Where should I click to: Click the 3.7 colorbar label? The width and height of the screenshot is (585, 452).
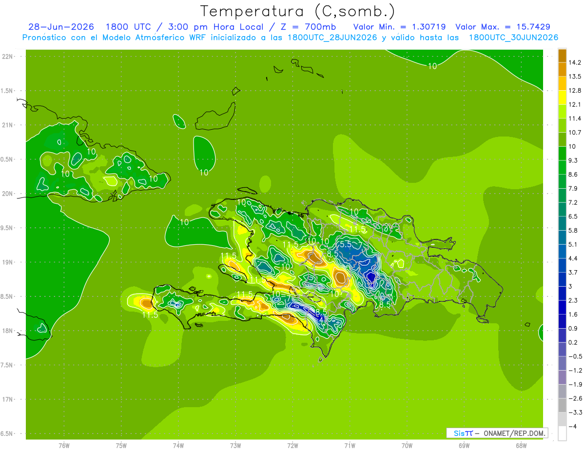coord(573,273)
